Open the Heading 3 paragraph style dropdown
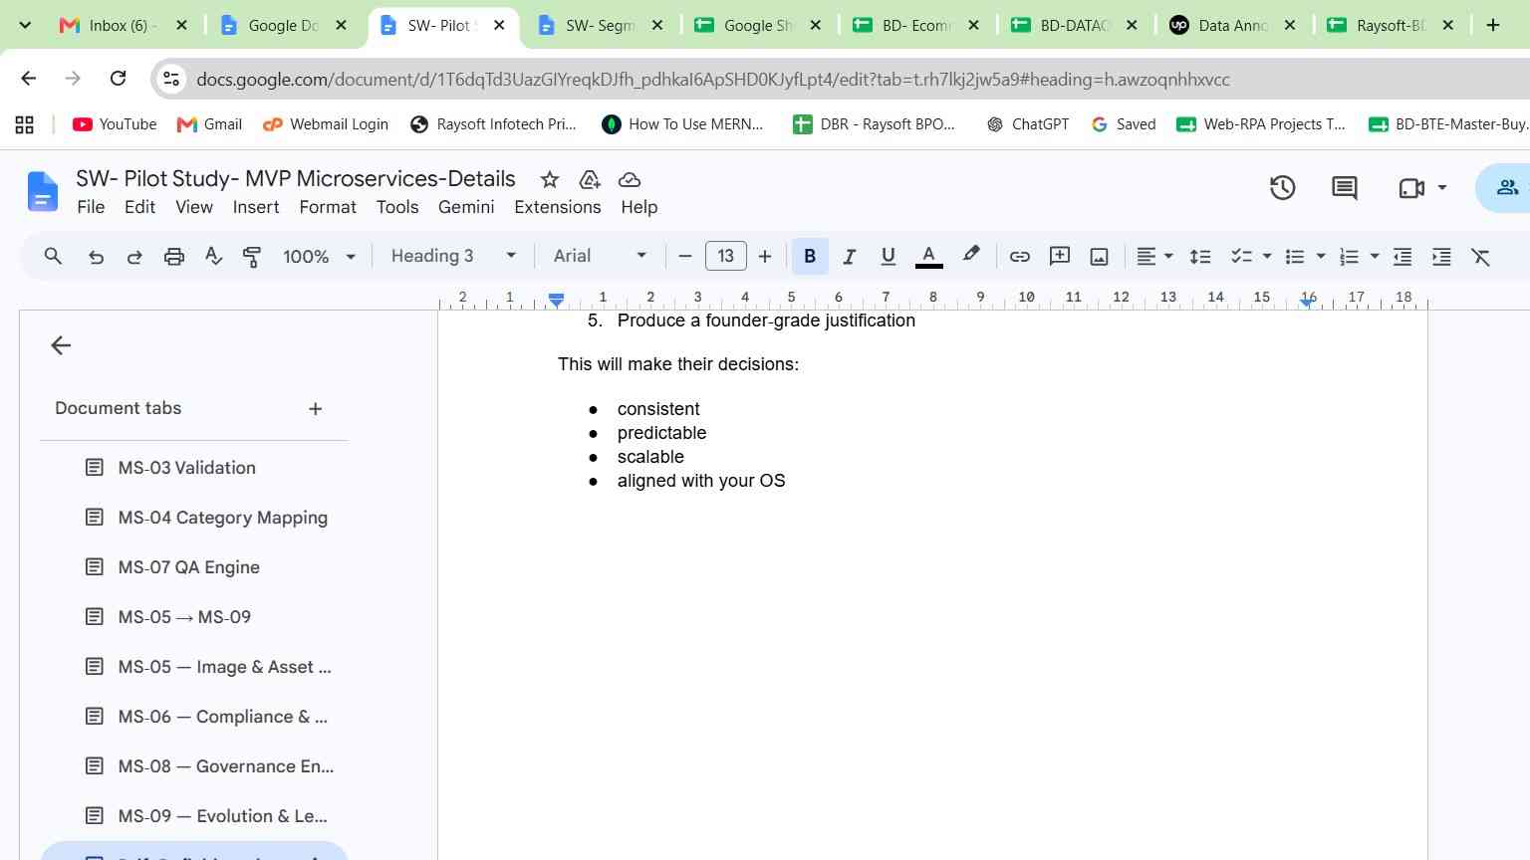The image size is (1530, 860). [453, 256]
